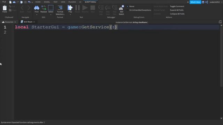Click the 'local' keyword in code
Screen dimensions: 223x125
coord(22,27)
